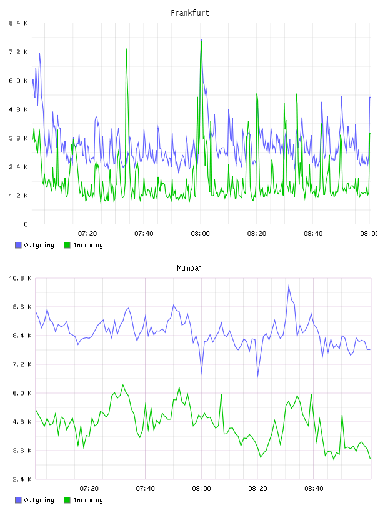Image resolution: width=380 pixels, height=510 pixels.
Task: Click the 1.2 K y-axis label in the Frankfurt chart
Action: 18,196
